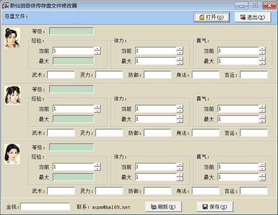Click the contact email xuym@km169.net

(x=111, y=207)
